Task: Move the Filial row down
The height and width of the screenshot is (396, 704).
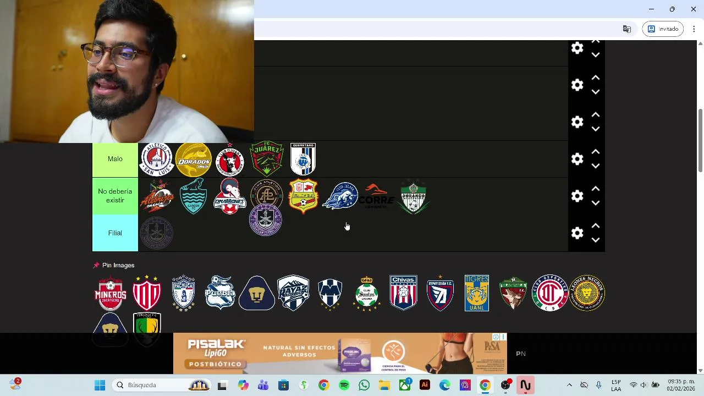Action: click(x=596, y=240)
